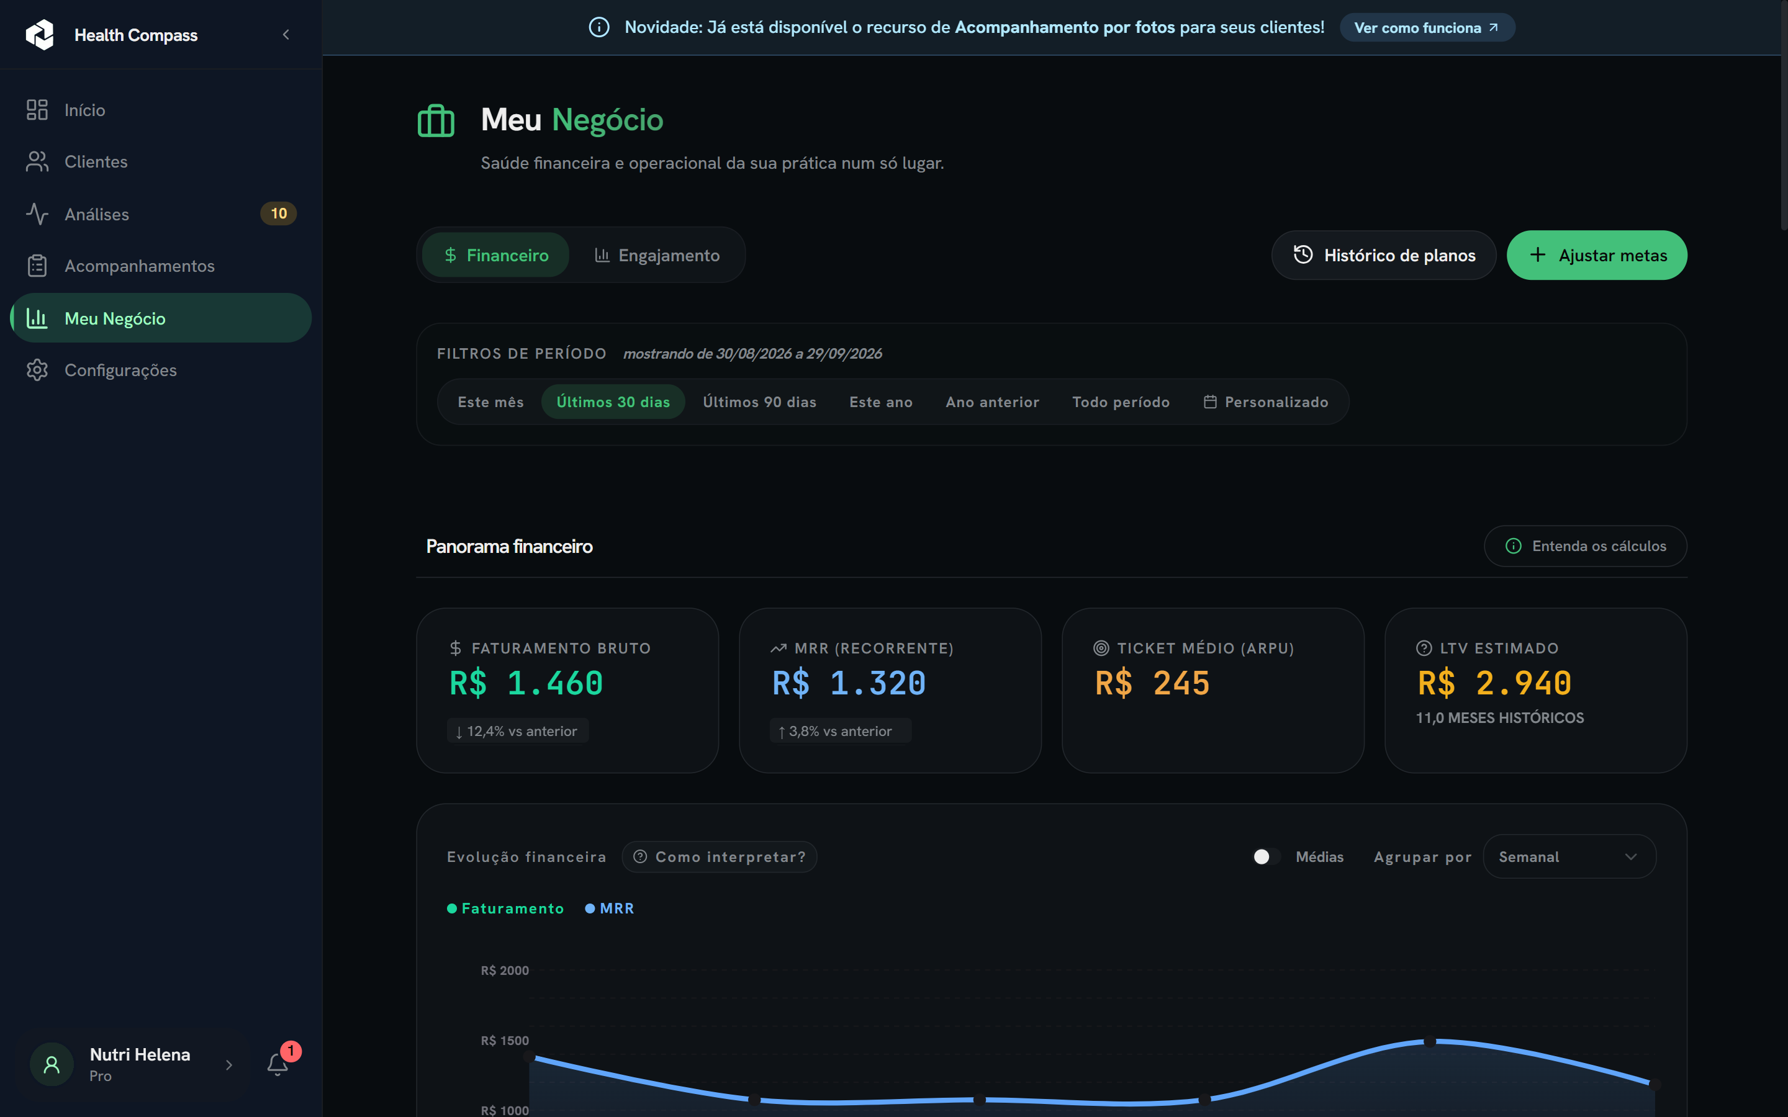Image resolution: width=1788 pixels, height=1117 pixels.
Task: Open Início from the sidebar
Action: (x=161, y=110)
